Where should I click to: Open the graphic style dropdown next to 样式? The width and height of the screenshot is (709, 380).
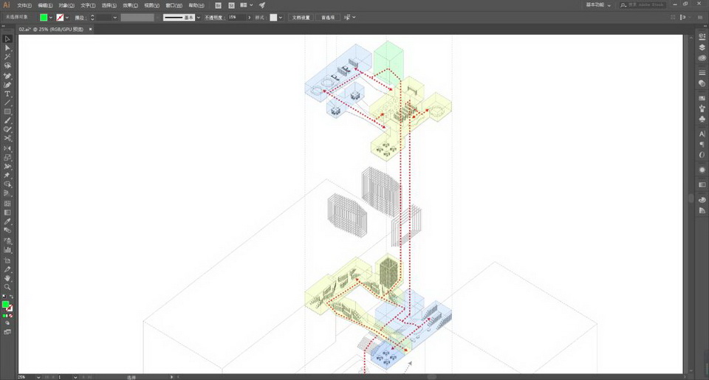click(x=281, y=17)
